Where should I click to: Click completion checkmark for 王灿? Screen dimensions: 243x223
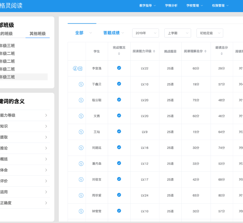pyautogui.click(x=119, y=131)
